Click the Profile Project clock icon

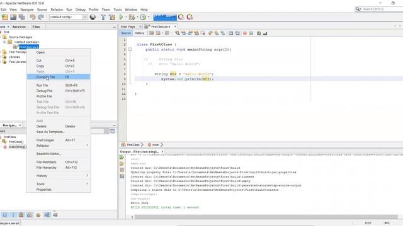(143, 17)
